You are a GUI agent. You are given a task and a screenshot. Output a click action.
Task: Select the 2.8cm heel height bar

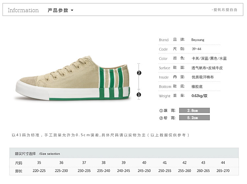194,111
